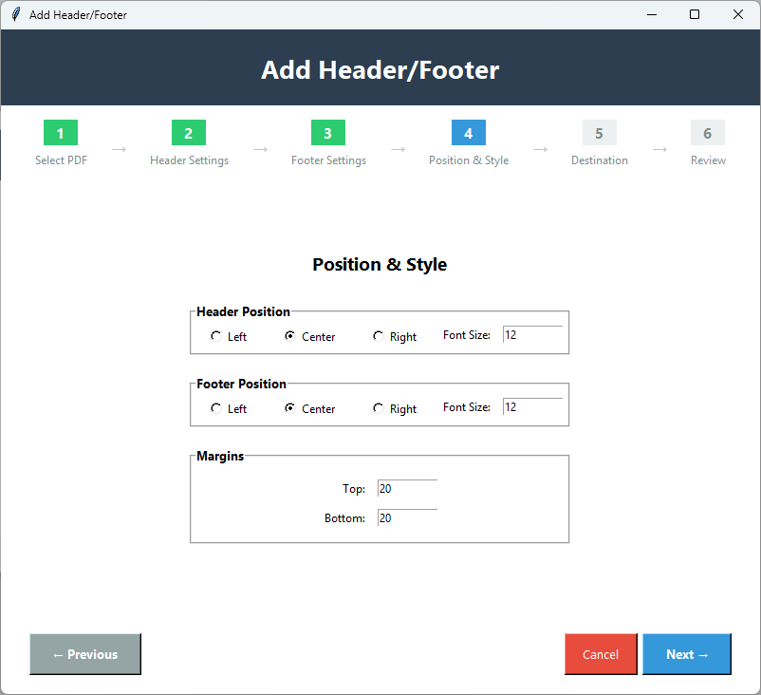The image size is (761, 695).
Task: Open the Select PDF step
Action: pos(60,160)
